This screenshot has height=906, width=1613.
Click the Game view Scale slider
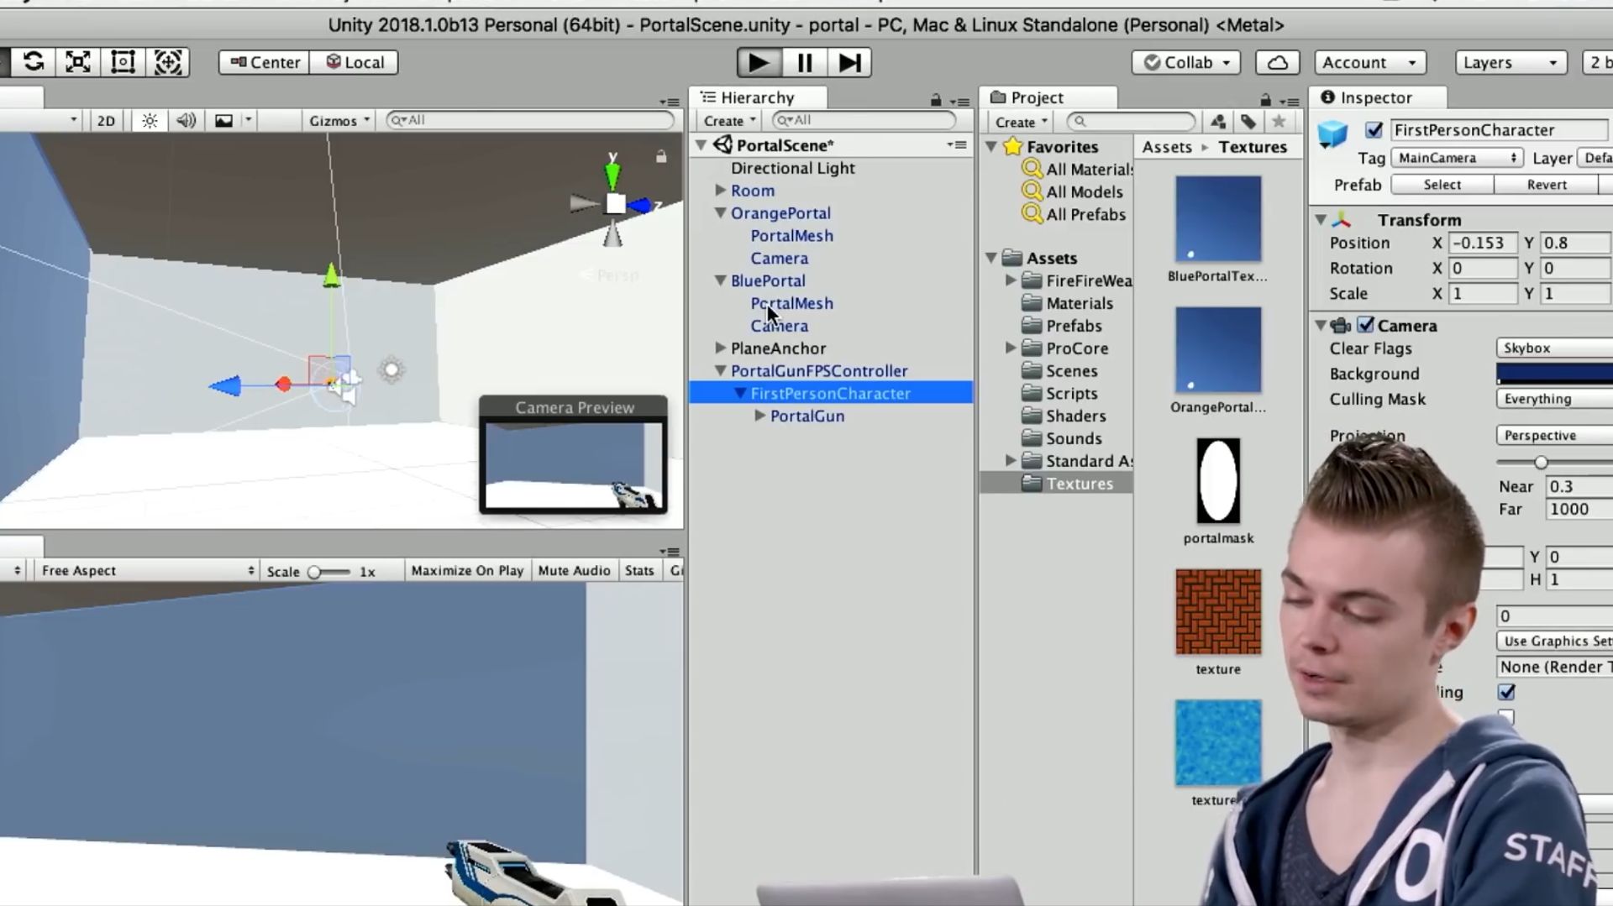click(x=329, y=572)
